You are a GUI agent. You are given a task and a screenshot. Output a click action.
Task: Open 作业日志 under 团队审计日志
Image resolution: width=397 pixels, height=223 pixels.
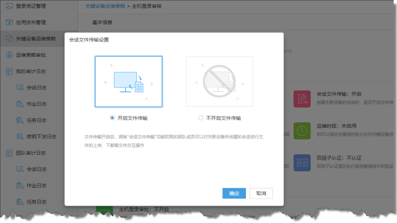click(x=37, y=186)
